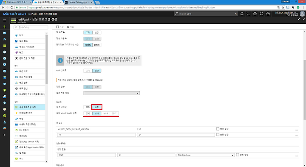Open Deployment credentials sidebar item
Viewport: 306px width, 167px height.
[x=29, y=77]
